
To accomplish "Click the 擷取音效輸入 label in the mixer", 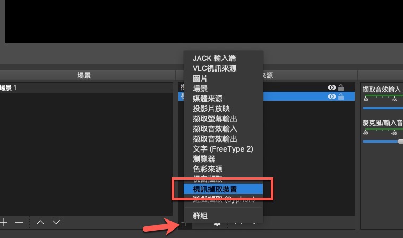I will coord(382,89).
